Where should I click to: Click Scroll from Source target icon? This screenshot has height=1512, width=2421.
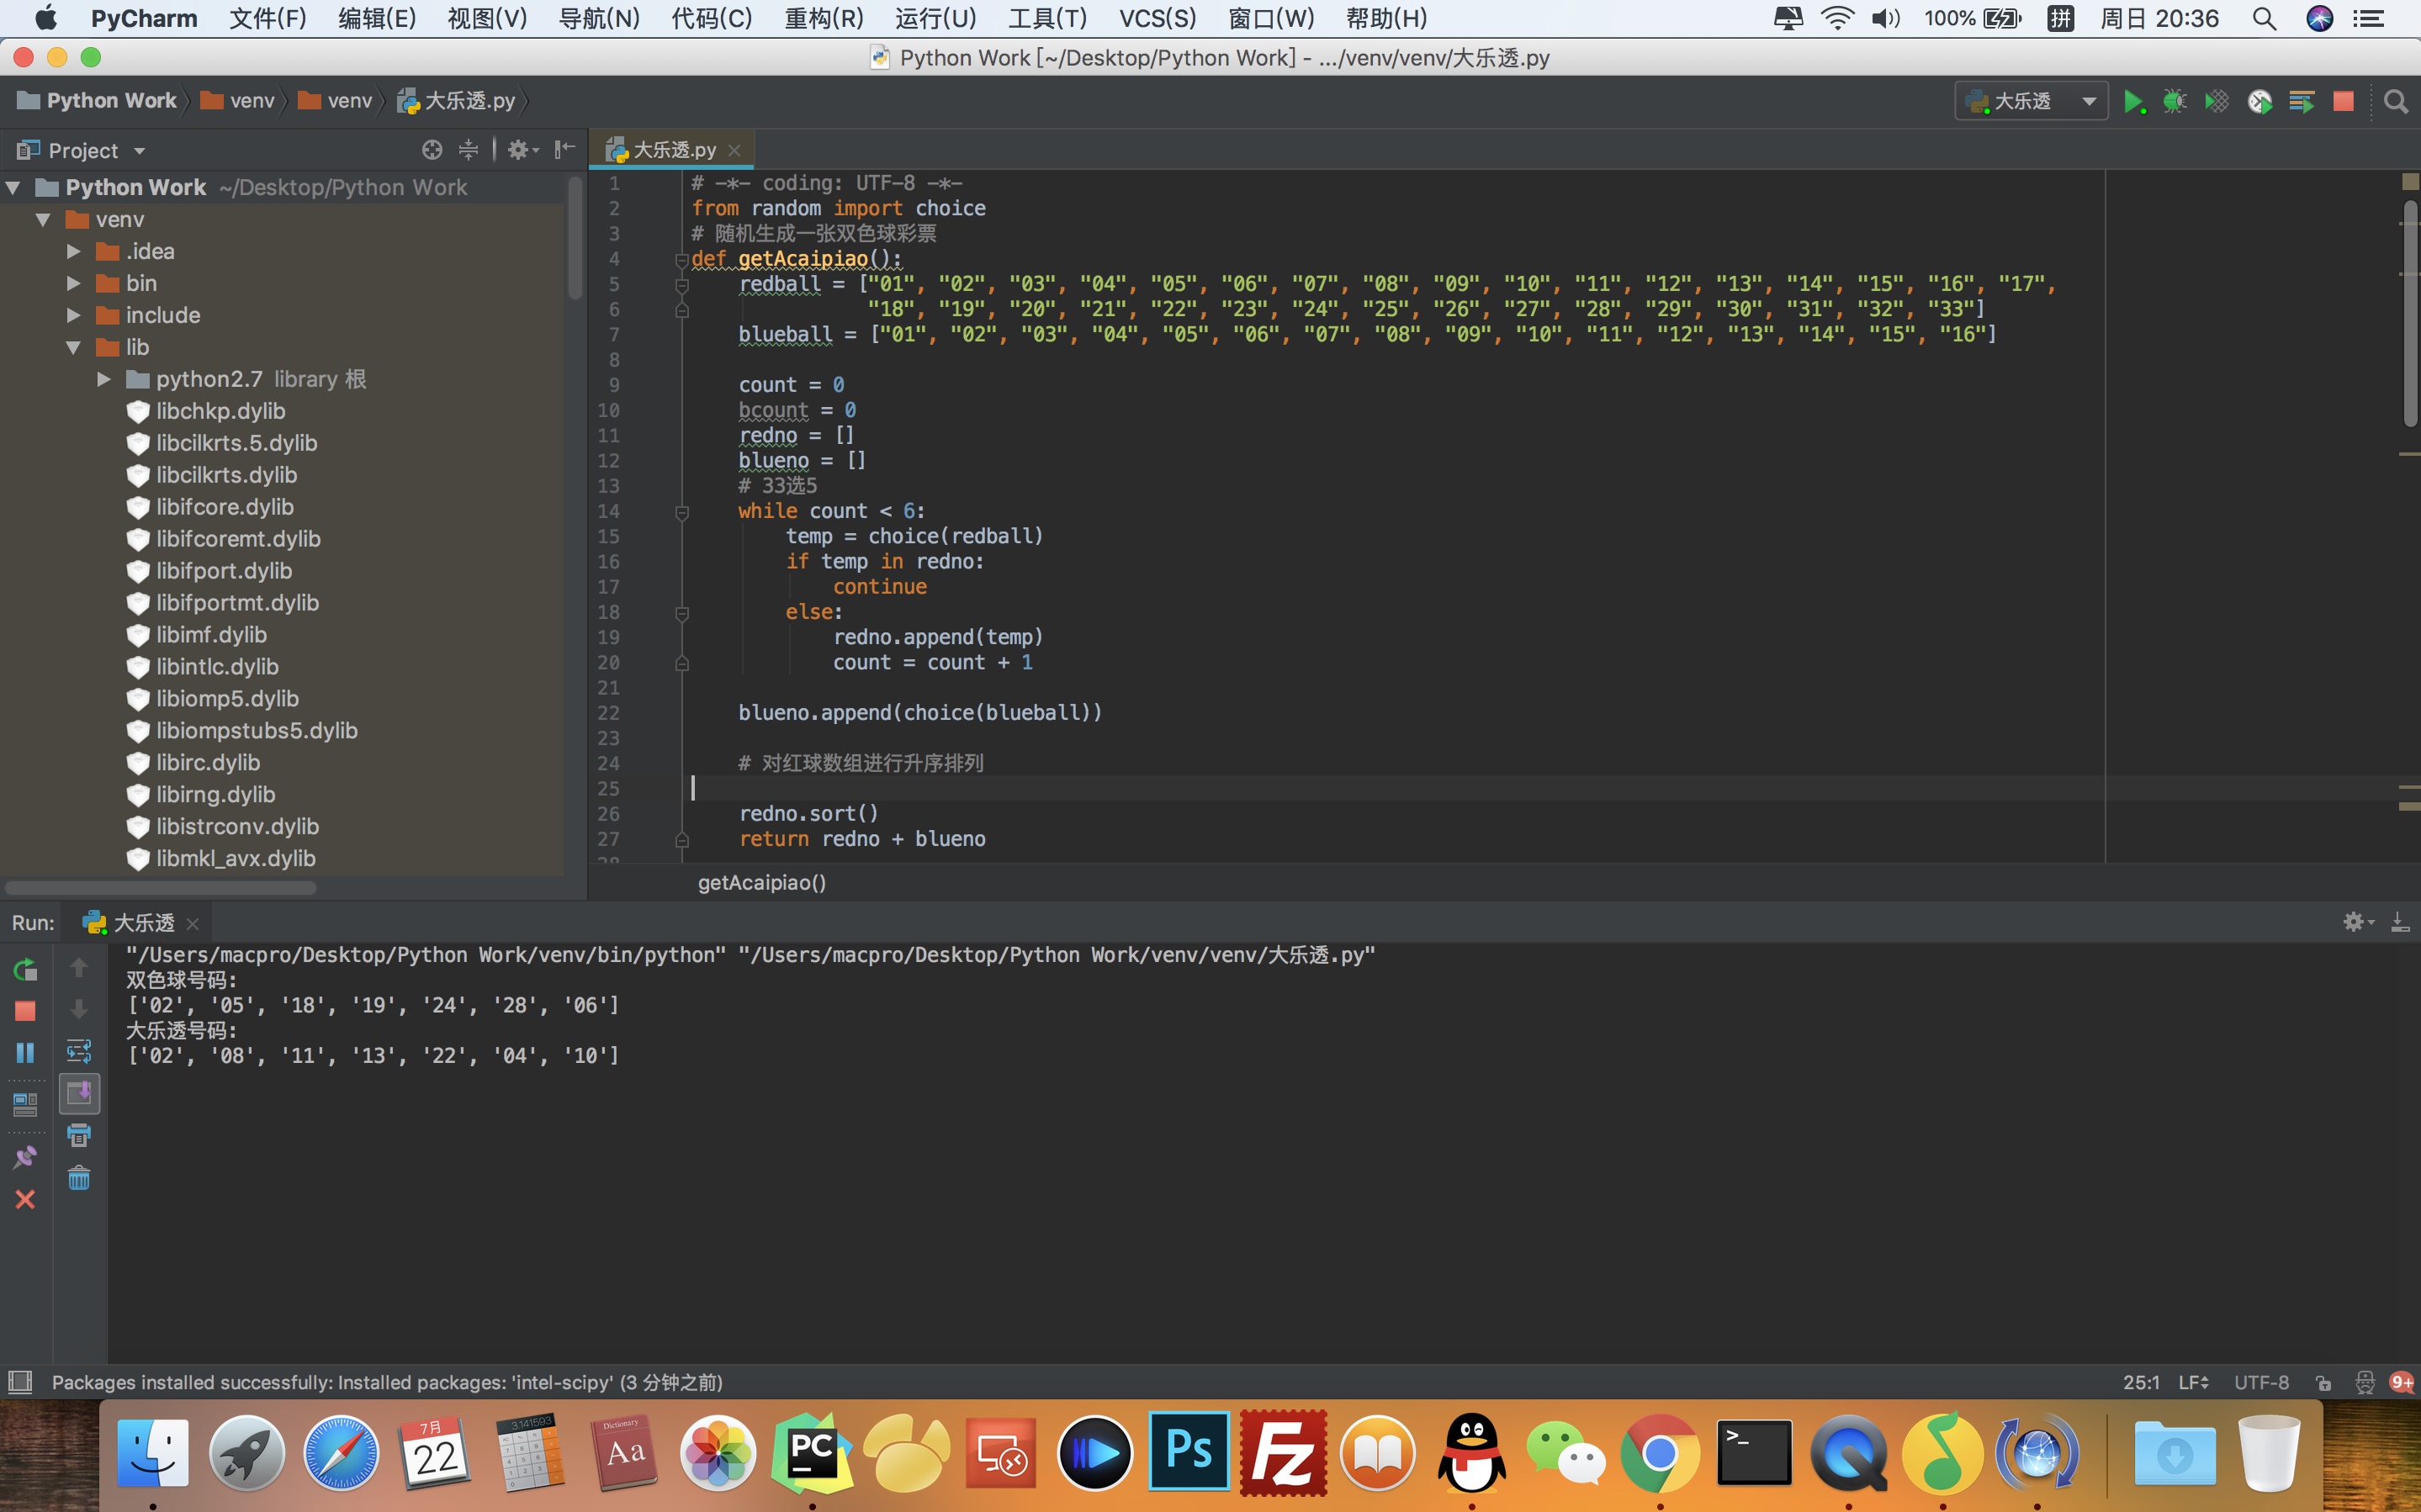pyautogui.click(x=432, y=150)
